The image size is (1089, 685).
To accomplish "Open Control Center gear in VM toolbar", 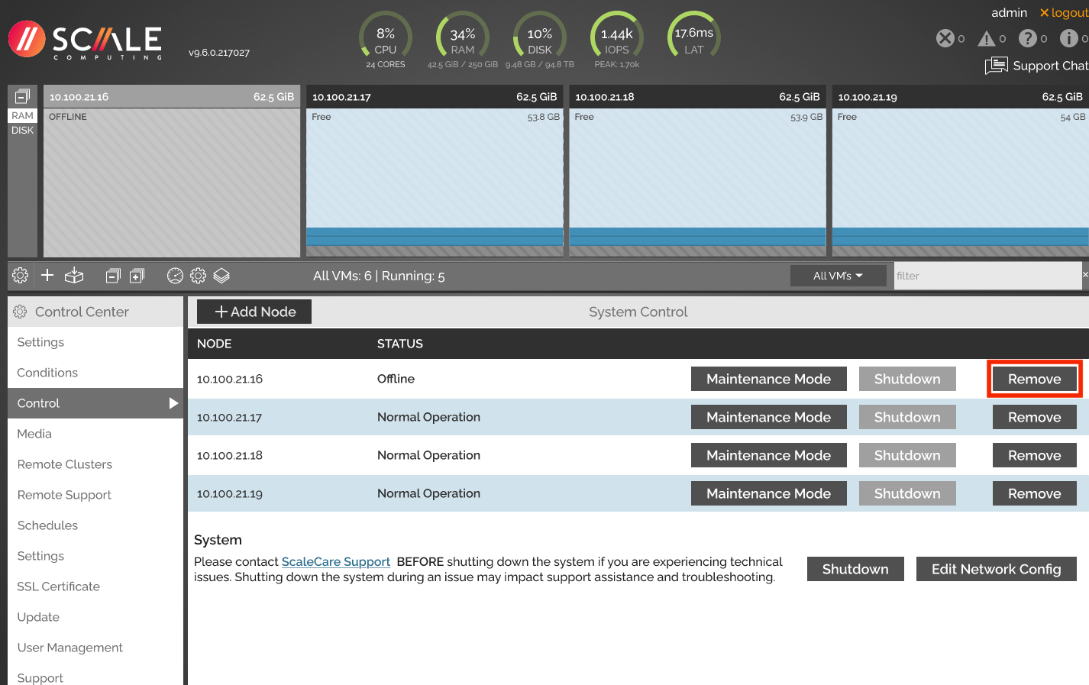I will [x=21, y=276].
